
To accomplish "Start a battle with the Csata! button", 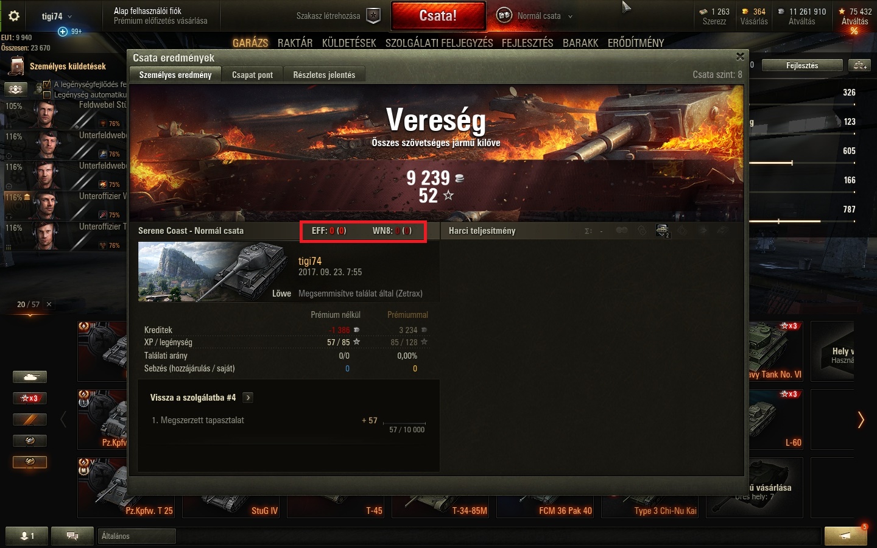I will (x=438, y=16).
